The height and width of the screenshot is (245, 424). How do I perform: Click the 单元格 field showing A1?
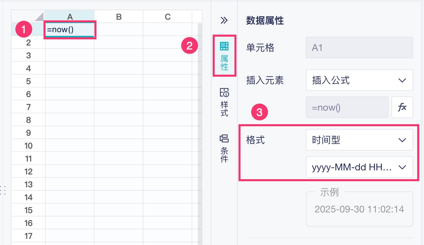[x=359, y=48]
